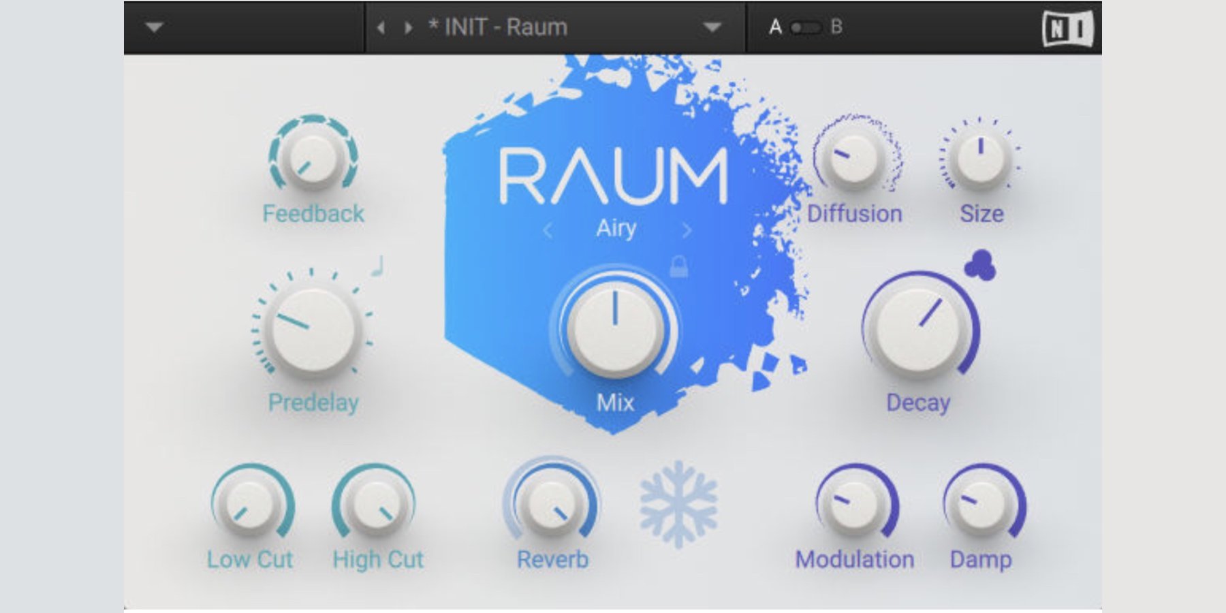Viewport: 1226px width, 613px height.
Task: Click the Damp knob
Action: click(x=981, y=505)
